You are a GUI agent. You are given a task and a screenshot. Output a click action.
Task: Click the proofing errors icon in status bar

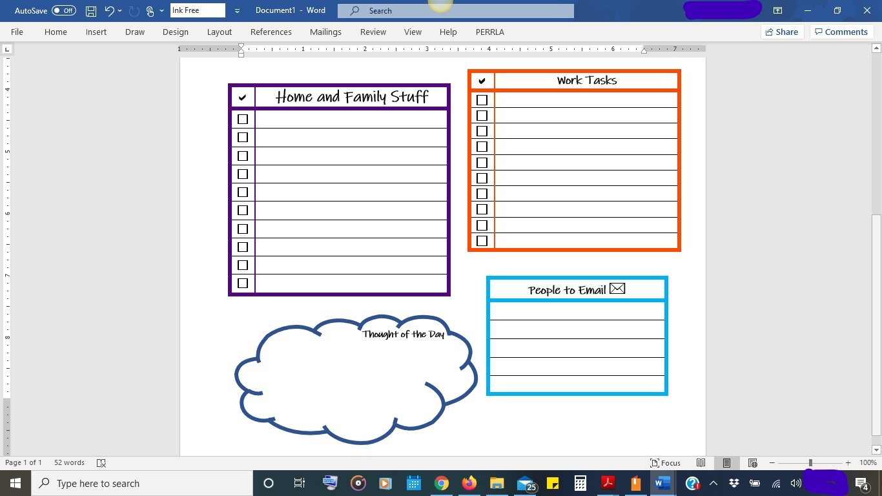101,462
